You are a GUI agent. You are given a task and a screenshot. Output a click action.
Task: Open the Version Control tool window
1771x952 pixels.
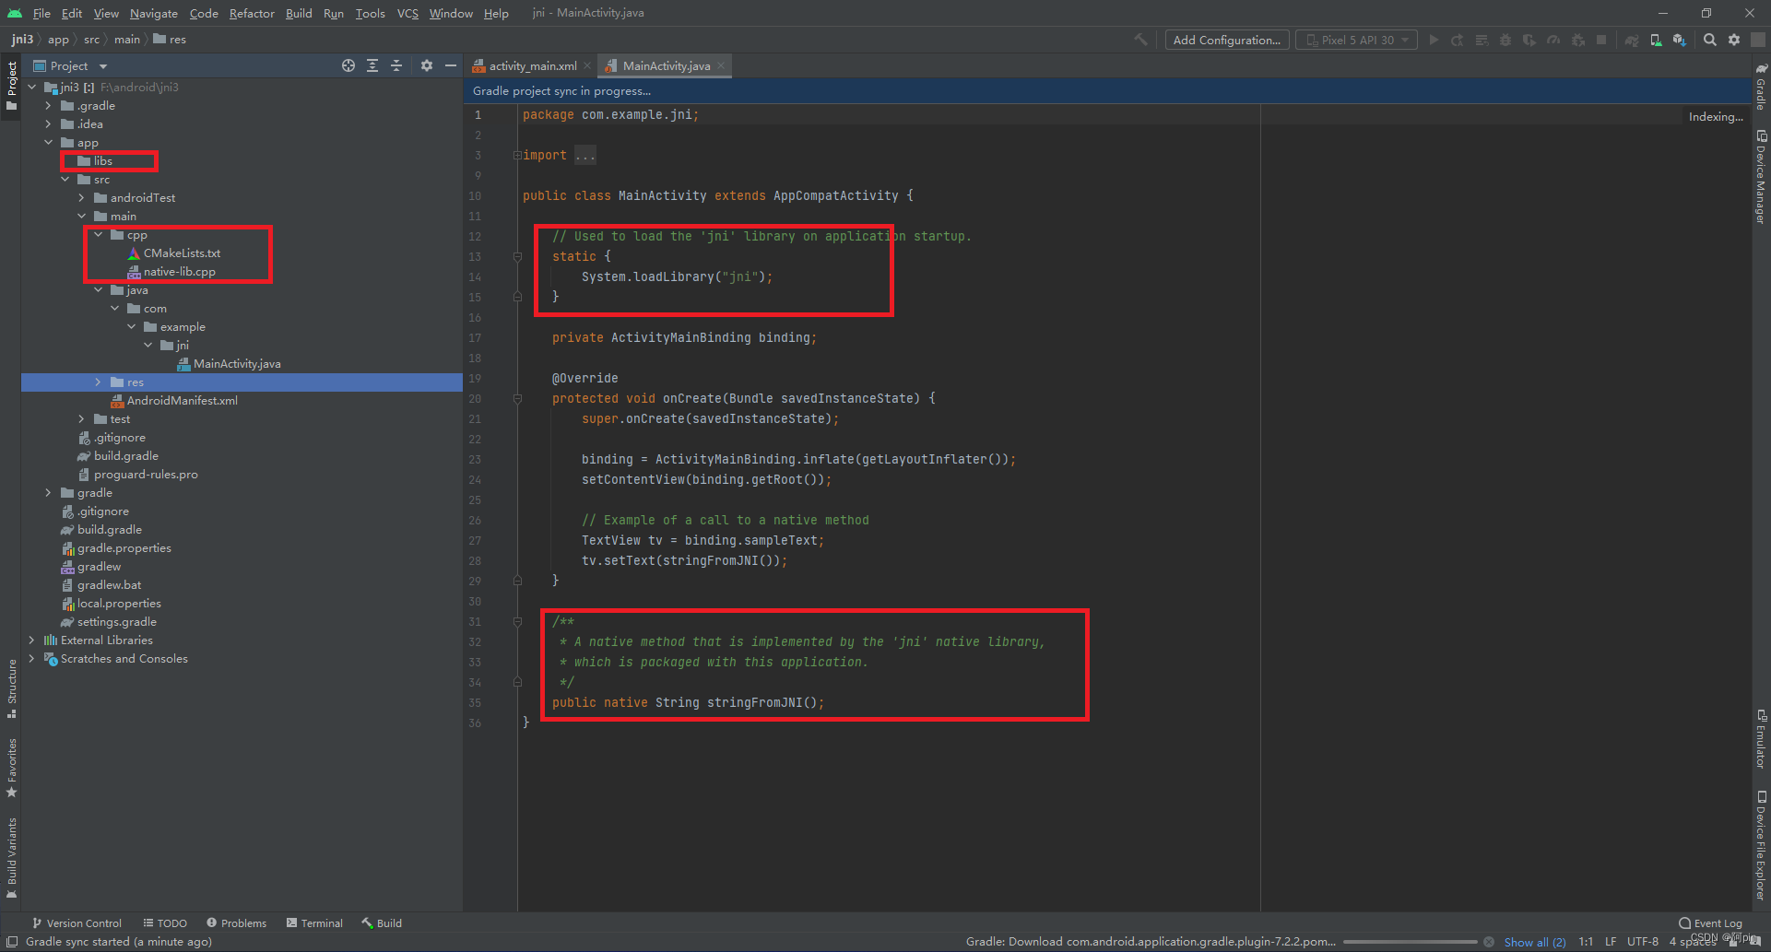coord(77,923)
